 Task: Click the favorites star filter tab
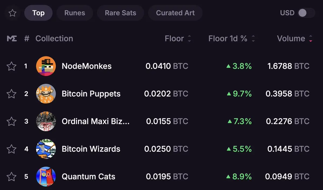pos(12,13)
